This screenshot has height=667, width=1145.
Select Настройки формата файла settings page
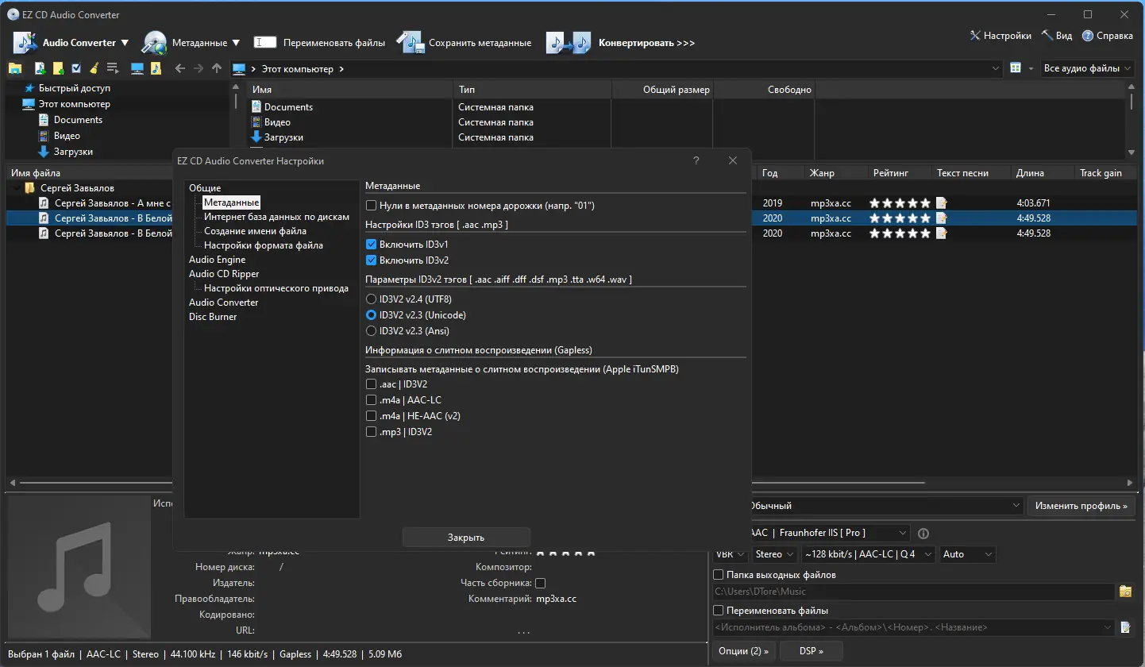[263, 245]
